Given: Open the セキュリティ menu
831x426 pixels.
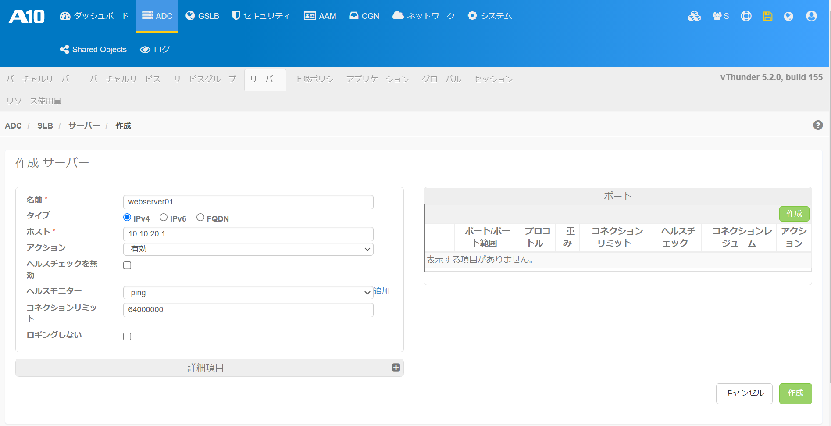Looking at the screenshot, I should (x=261, y=16).
